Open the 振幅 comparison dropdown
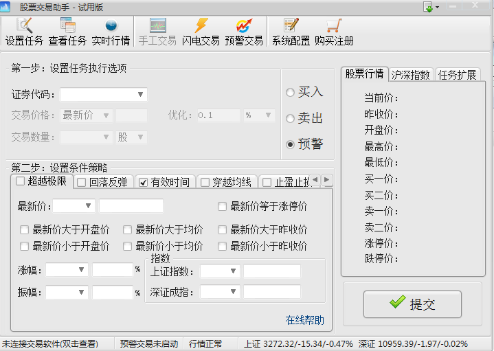The image size is (494, 351). point(81,292)
